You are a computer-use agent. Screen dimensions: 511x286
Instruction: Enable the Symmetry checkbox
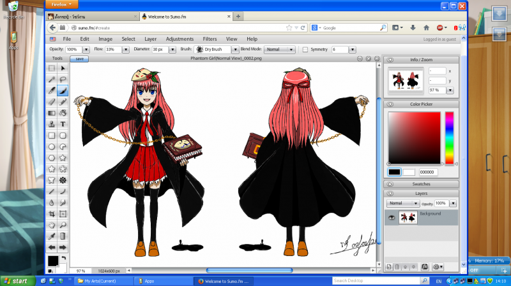305,49
